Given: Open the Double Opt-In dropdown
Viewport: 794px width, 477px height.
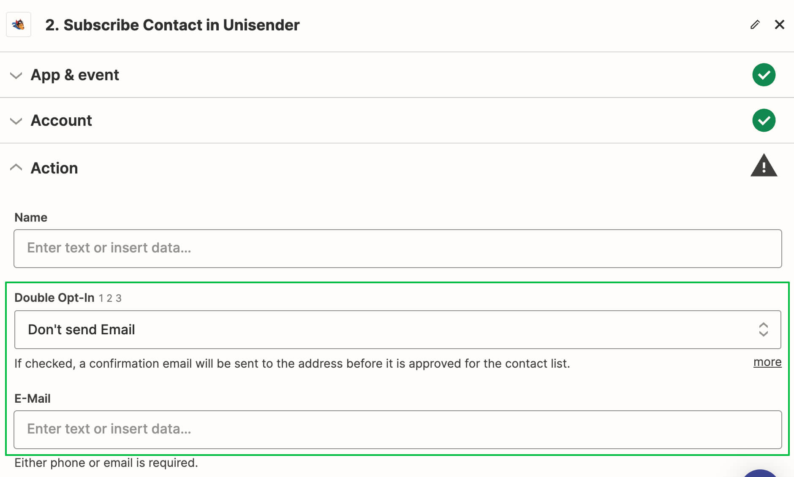Looking at the screenshot, I should [x=397, y=330].
